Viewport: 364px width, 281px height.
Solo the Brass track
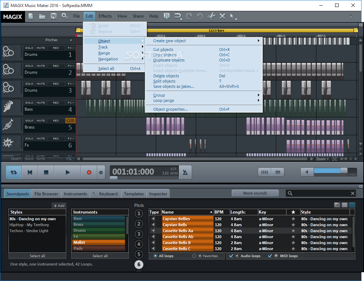tap(29, 120)
